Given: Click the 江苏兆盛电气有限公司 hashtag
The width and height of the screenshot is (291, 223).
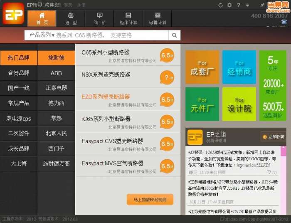Looking at the screenshot, I should point(210,211).
